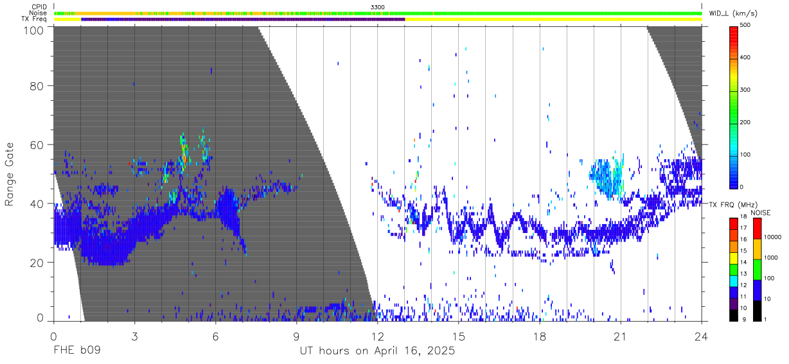Viewport: 789px width, 364px height.
Task: Click the 10000 noise scale label
Action: coord(773,237)
